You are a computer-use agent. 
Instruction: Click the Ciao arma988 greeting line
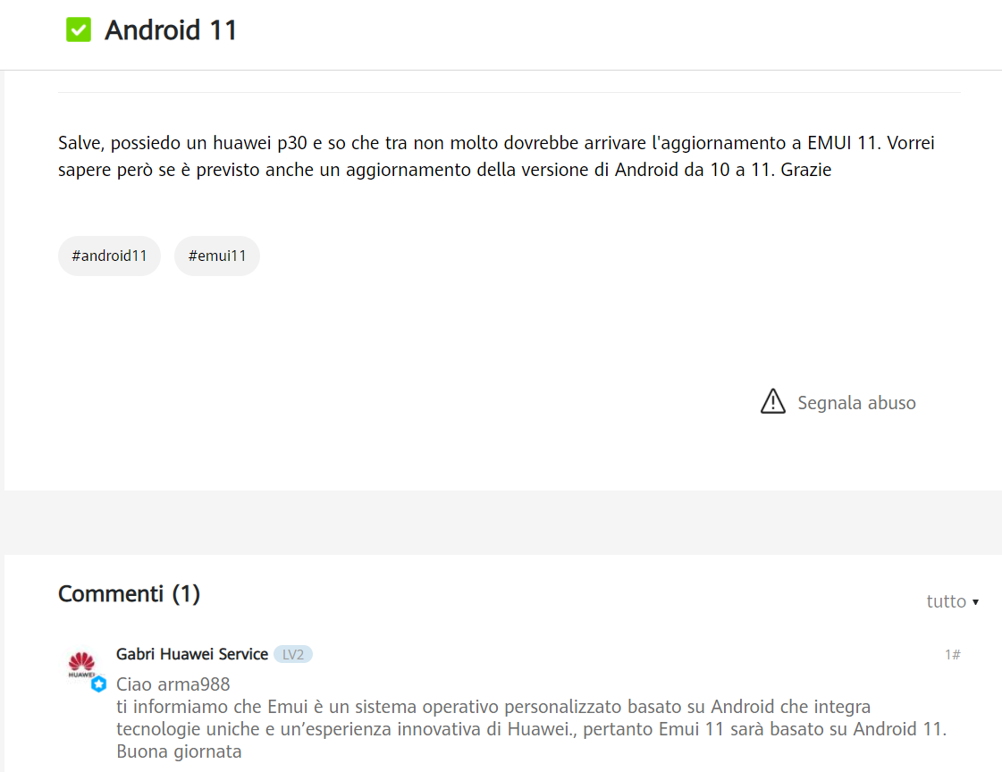click(x=173, y=684)
